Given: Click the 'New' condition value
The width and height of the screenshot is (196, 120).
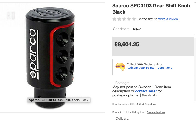Looking at the screenshot, I should [x=137, y=29].
